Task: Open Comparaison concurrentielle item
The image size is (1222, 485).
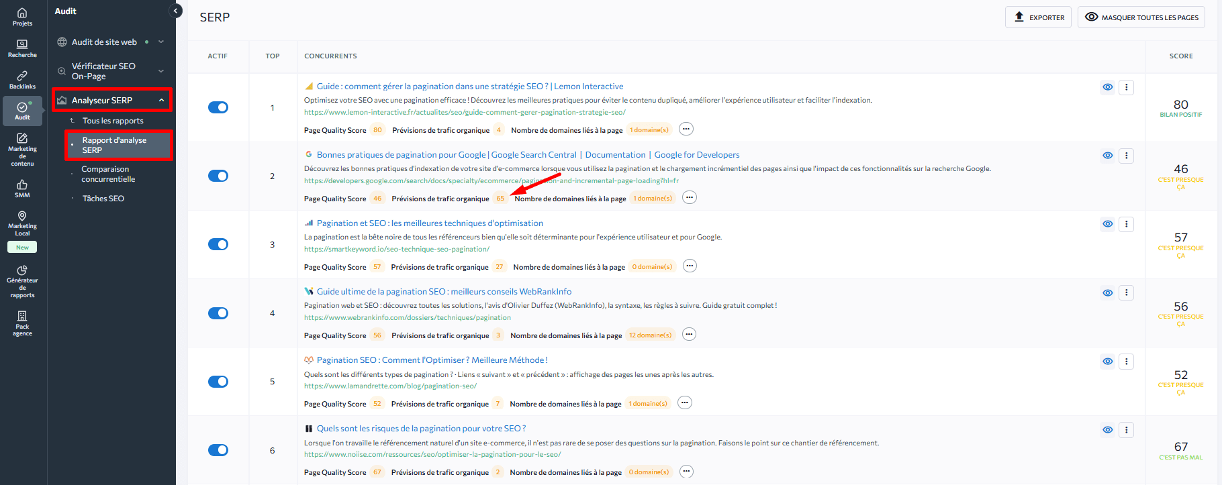Action: 109,174
